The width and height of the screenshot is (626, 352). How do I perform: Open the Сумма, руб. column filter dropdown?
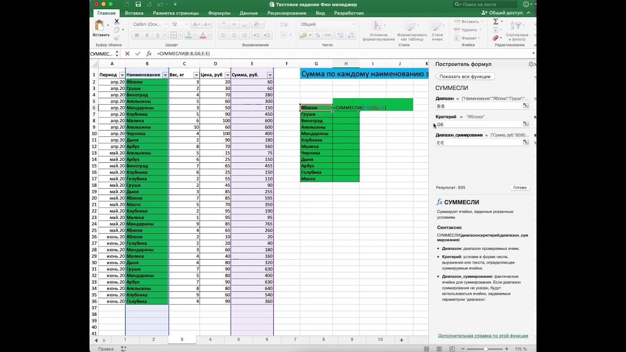[269, 75]
